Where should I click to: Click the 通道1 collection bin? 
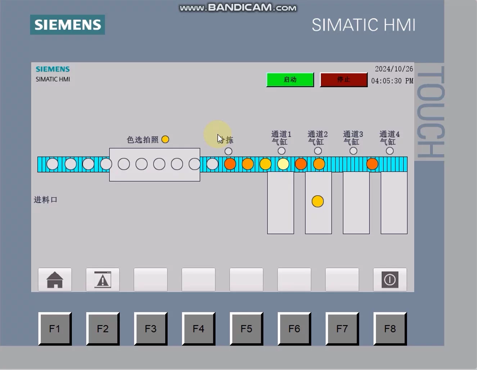click(x=280, y=203)
